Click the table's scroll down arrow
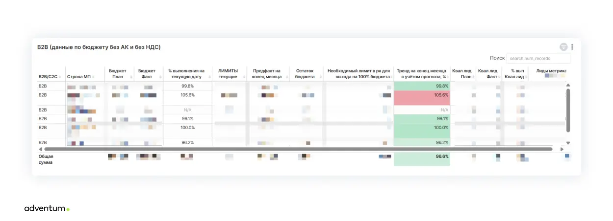This screenshot has height=221, width=613. [x=568, y=143]
